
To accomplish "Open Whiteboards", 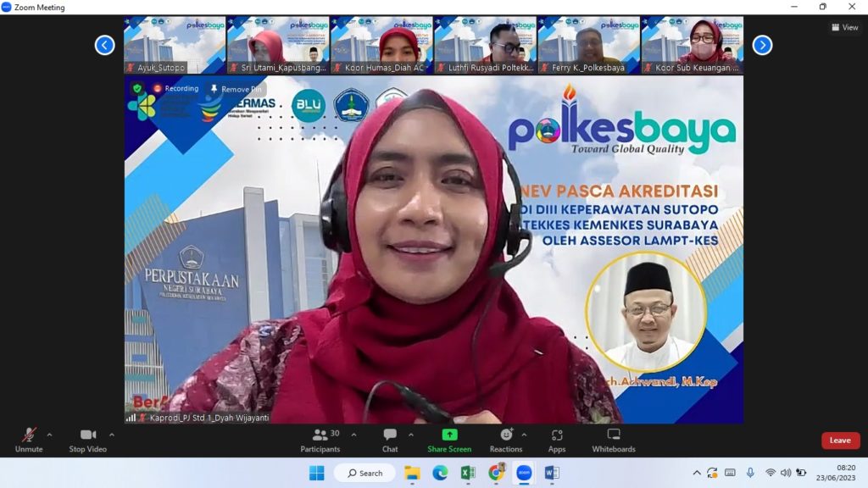I will pos(614,441).
